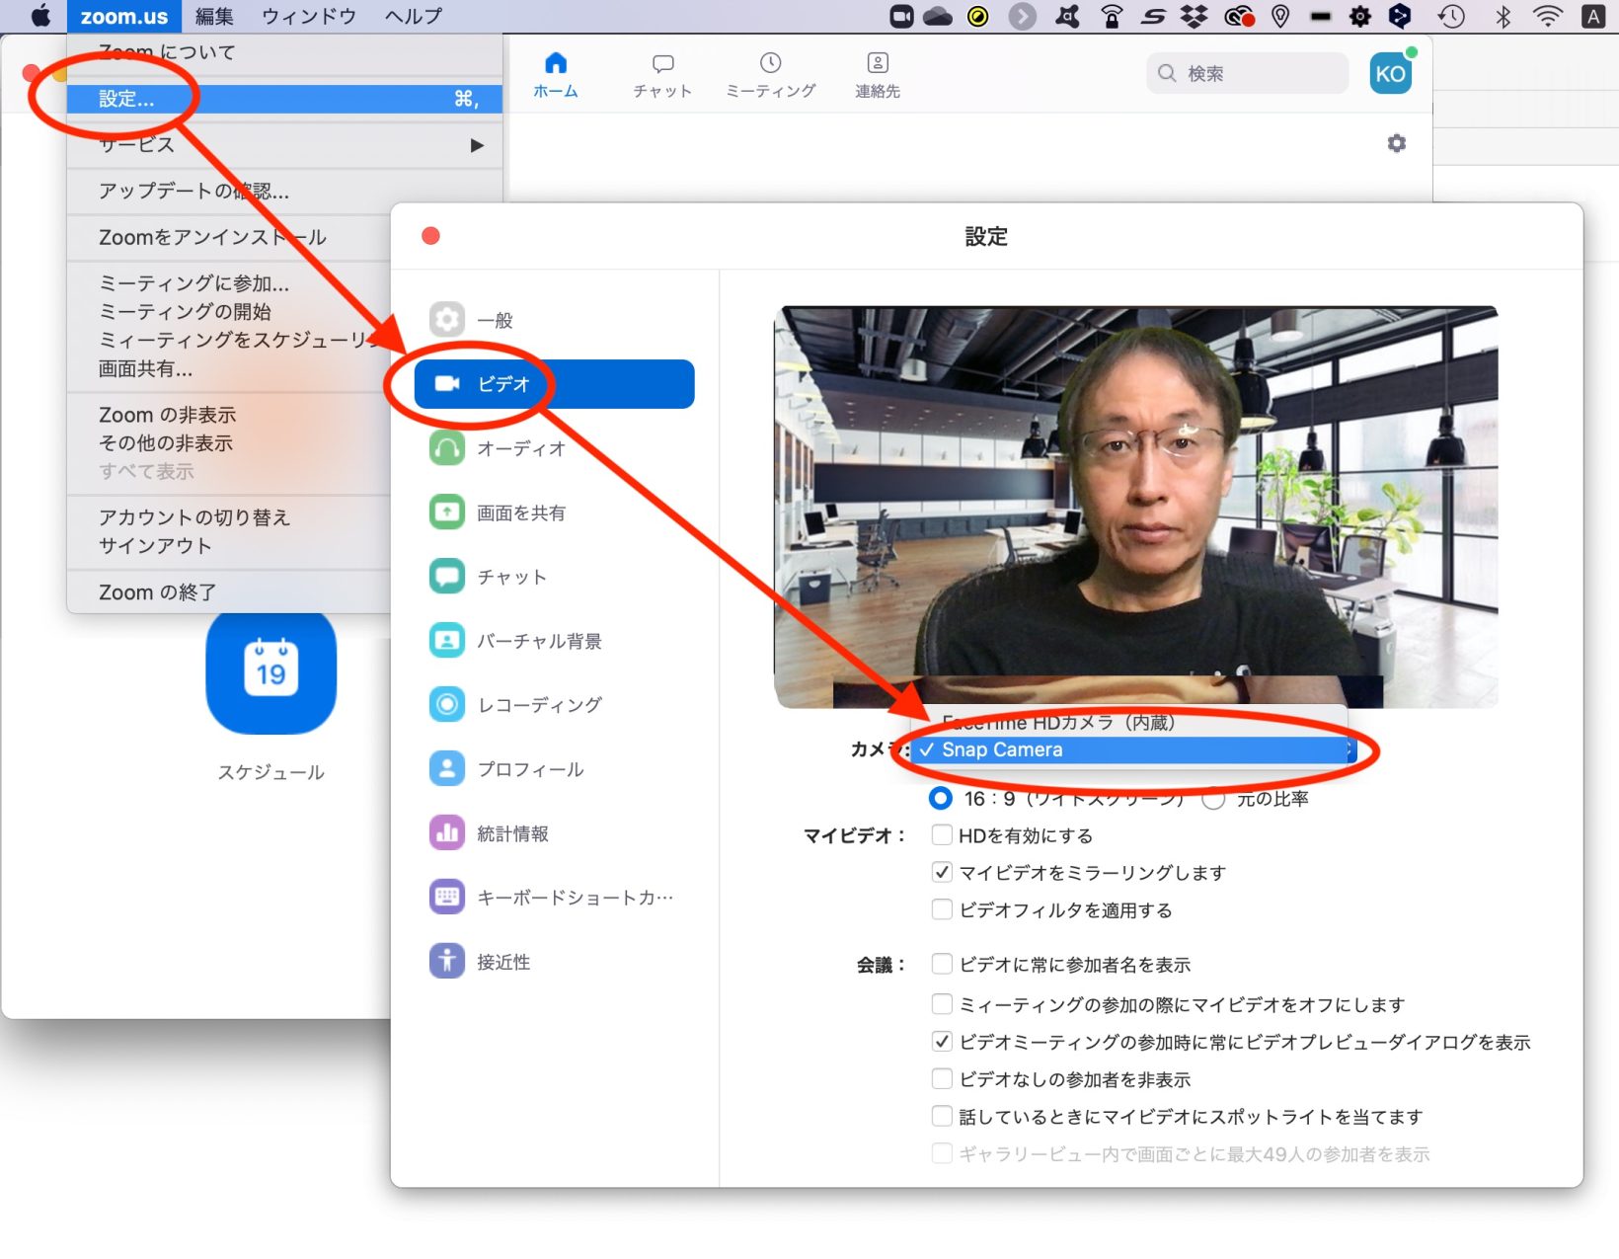Click the Time Machine menu bar icon
1619x1259 pixels.
pyautogui.click(x=1451, y=16)
